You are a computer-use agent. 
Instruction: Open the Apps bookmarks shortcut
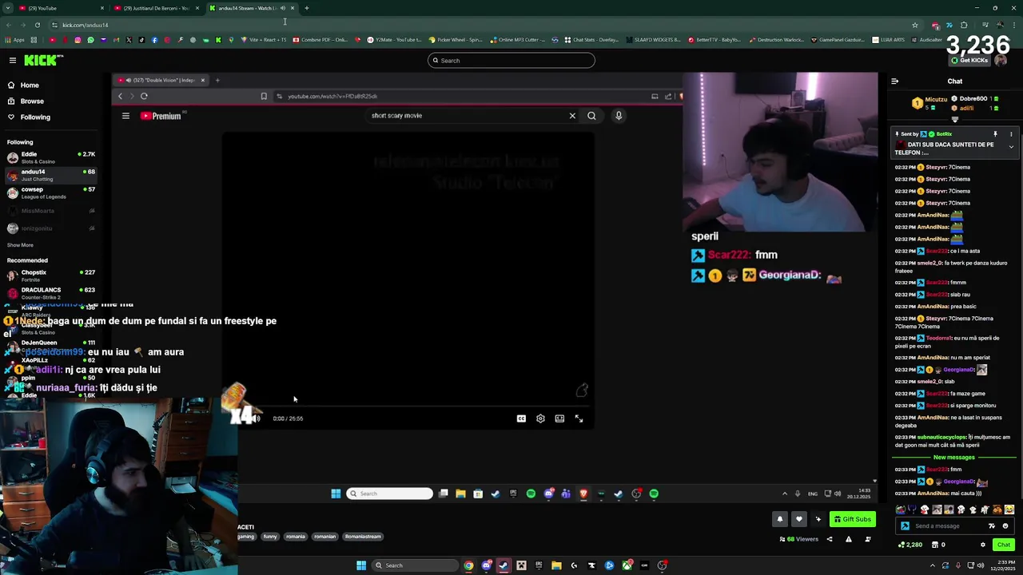tap(14, 40)
